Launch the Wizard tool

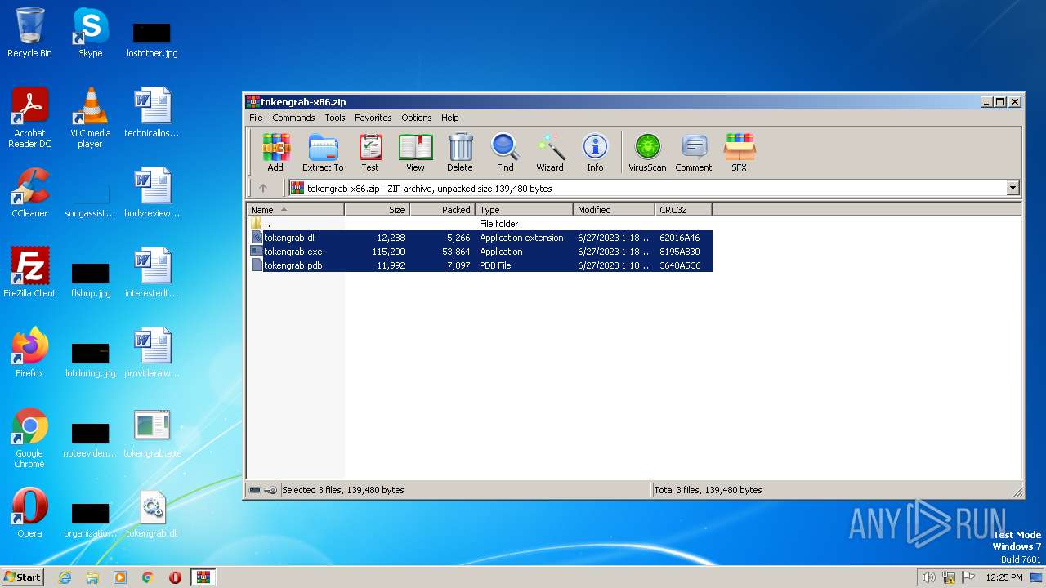tap(550, 153)
